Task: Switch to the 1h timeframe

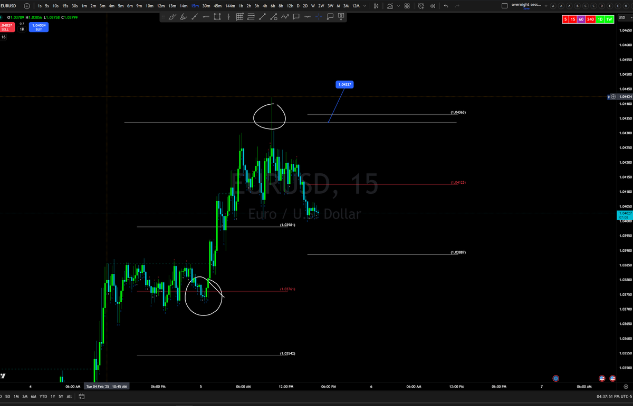Action: (x=241, y=6)
